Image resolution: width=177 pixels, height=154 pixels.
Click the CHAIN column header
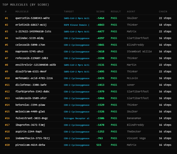click(163, 12)
